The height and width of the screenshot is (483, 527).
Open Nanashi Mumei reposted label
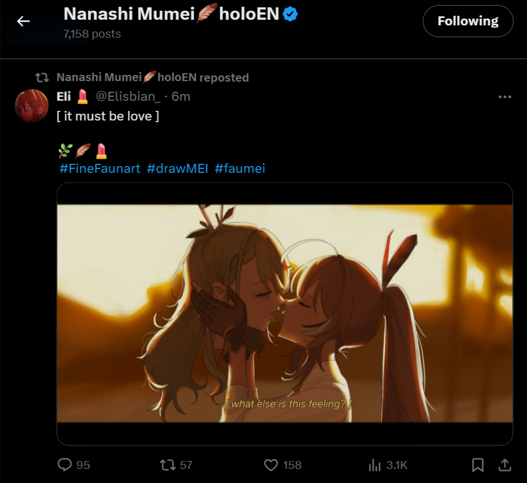(153, 78)
